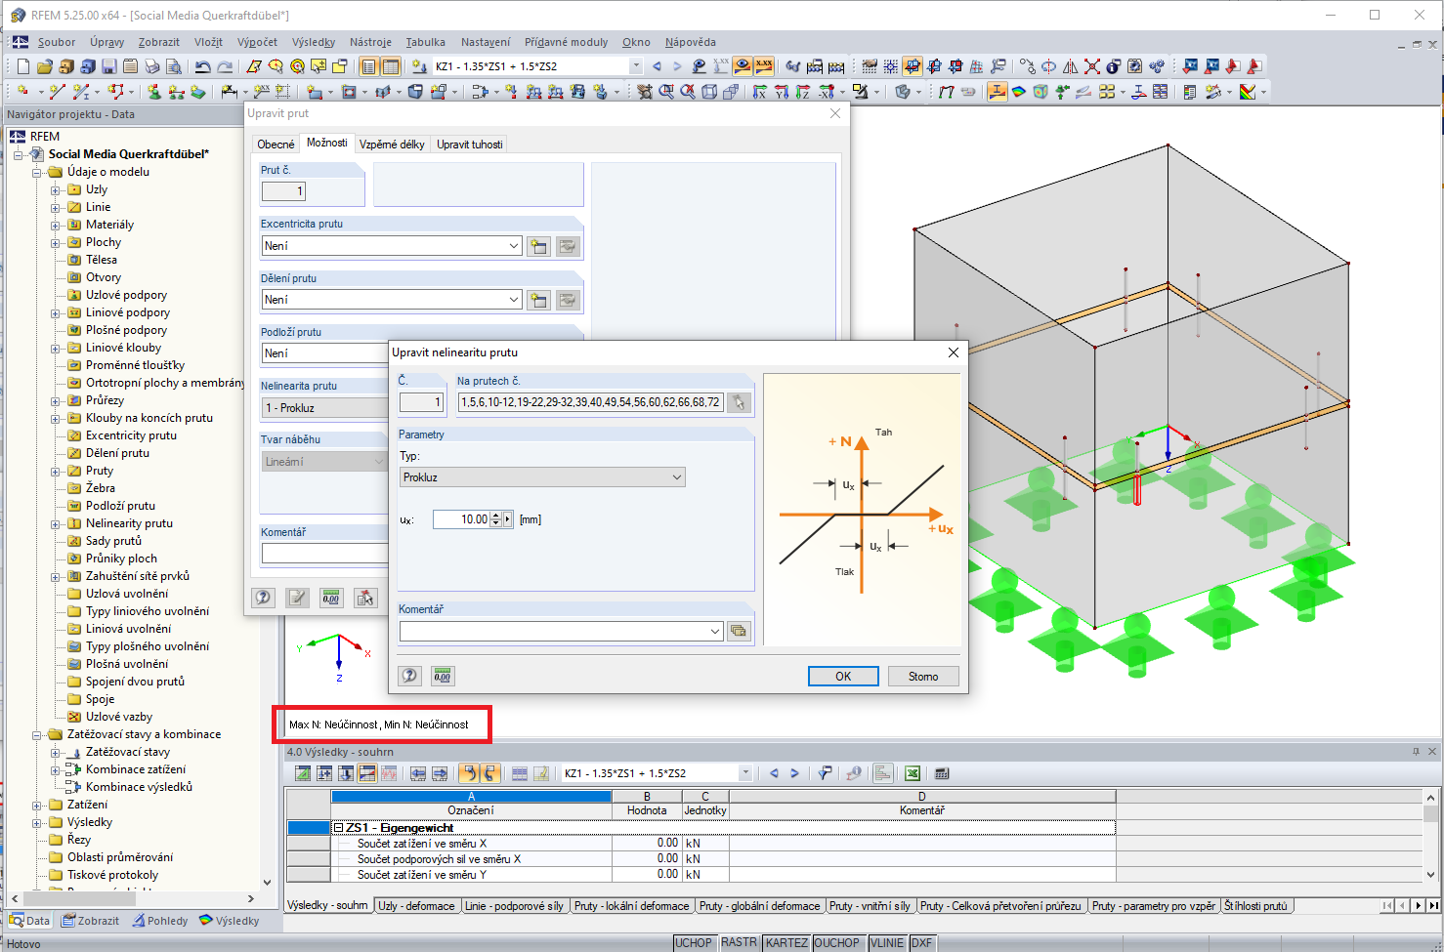Click the Na prutech č. members field

591,402
